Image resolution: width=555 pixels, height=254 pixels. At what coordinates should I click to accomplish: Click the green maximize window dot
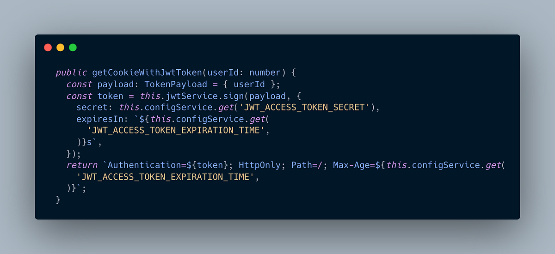(73, 47)
